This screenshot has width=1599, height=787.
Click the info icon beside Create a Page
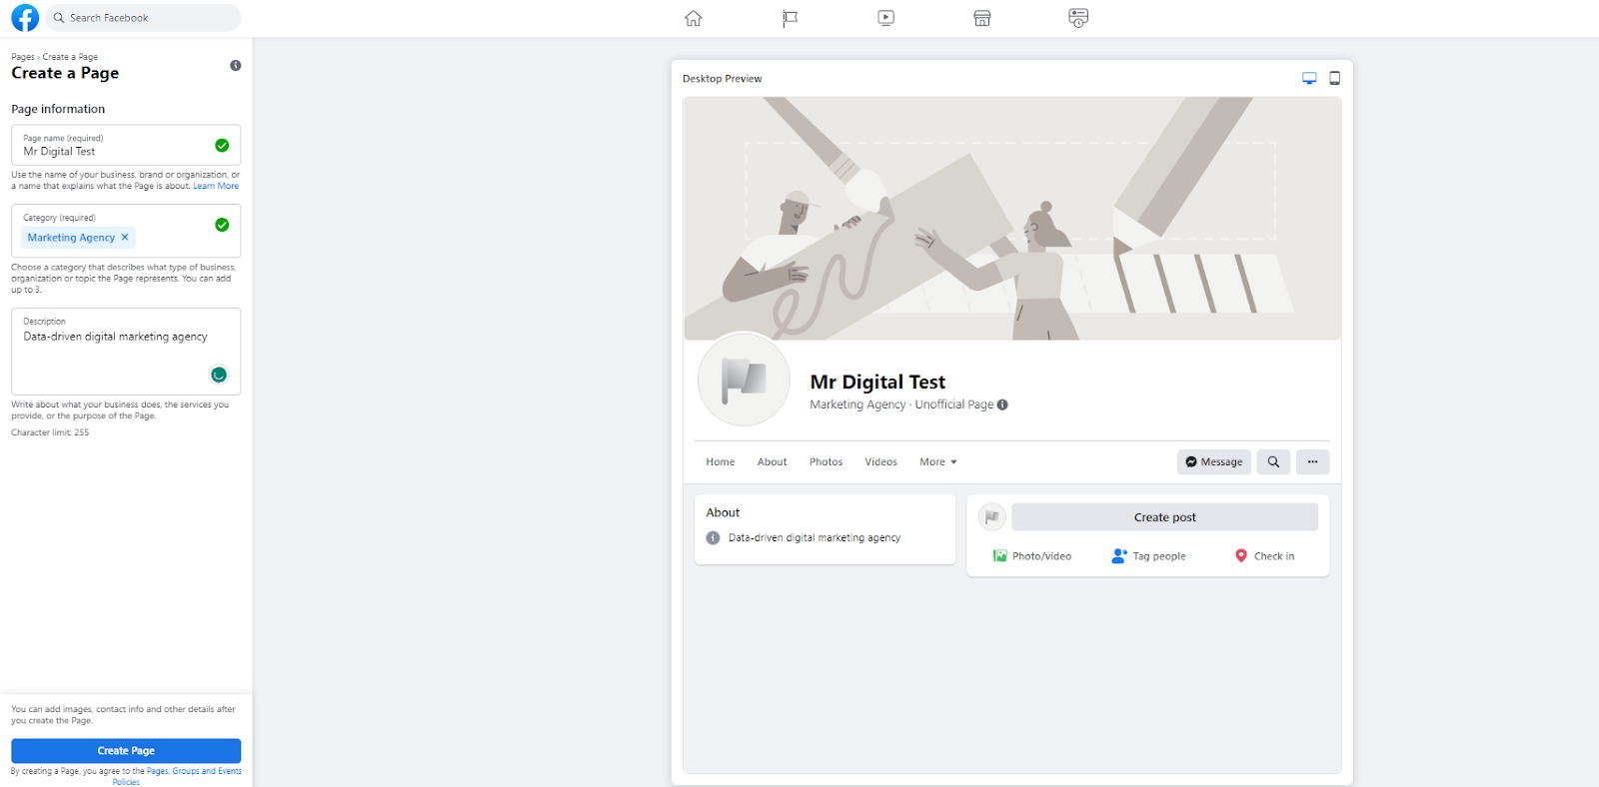point(236,66)
